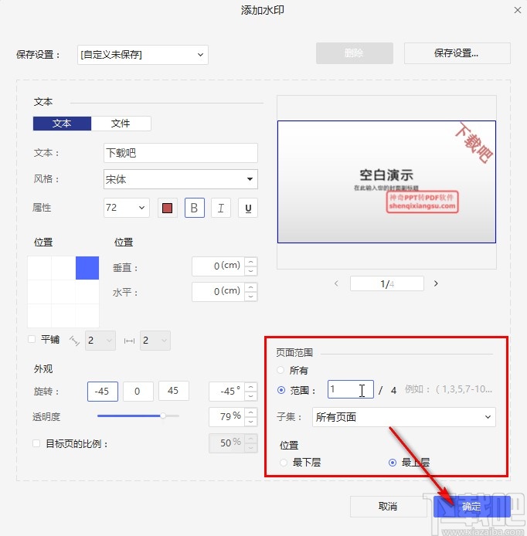Choose 最上层 layer position
The height and width of the screenshot is (536, 527).
tap(393, 463)
